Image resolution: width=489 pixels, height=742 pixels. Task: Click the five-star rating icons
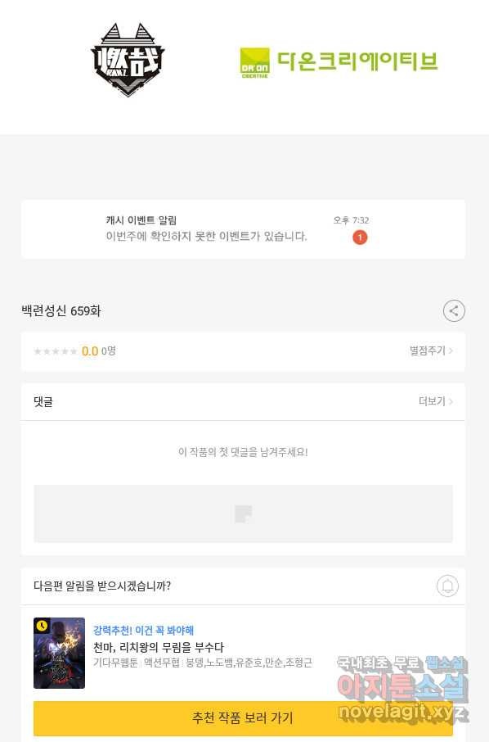tap(56, 351)
